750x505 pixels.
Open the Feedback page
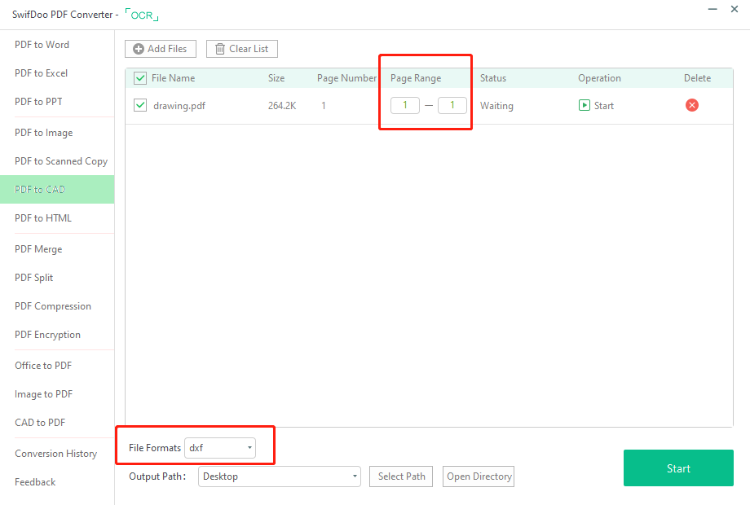point(35,482)
